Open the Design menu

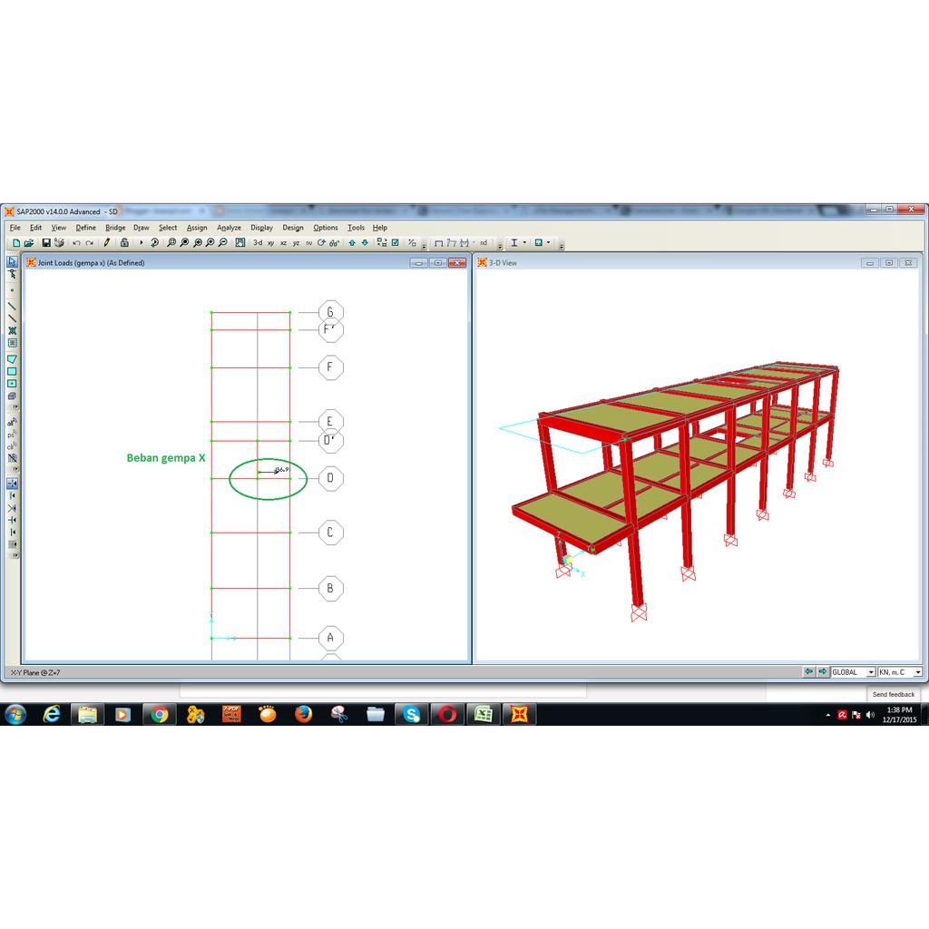pyautogui.click(x=293, y=228)
